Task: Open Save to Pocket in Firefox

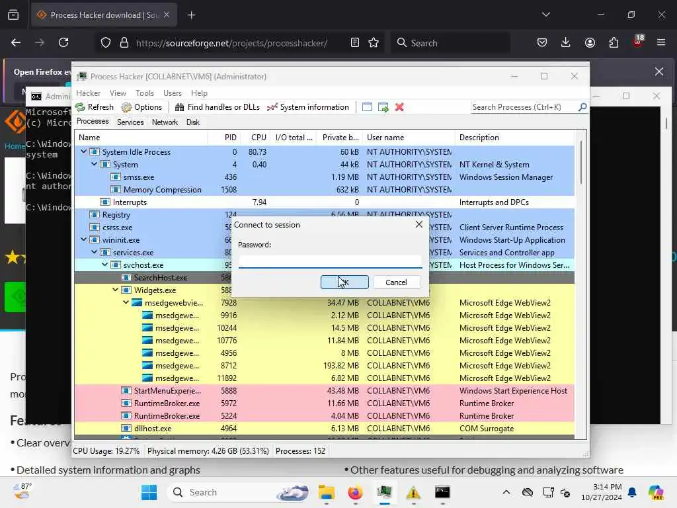Action: pyautogui.click(x=542, y=42)
